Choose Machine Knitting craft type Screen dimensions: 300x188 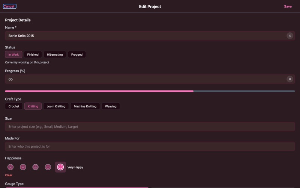85,106
